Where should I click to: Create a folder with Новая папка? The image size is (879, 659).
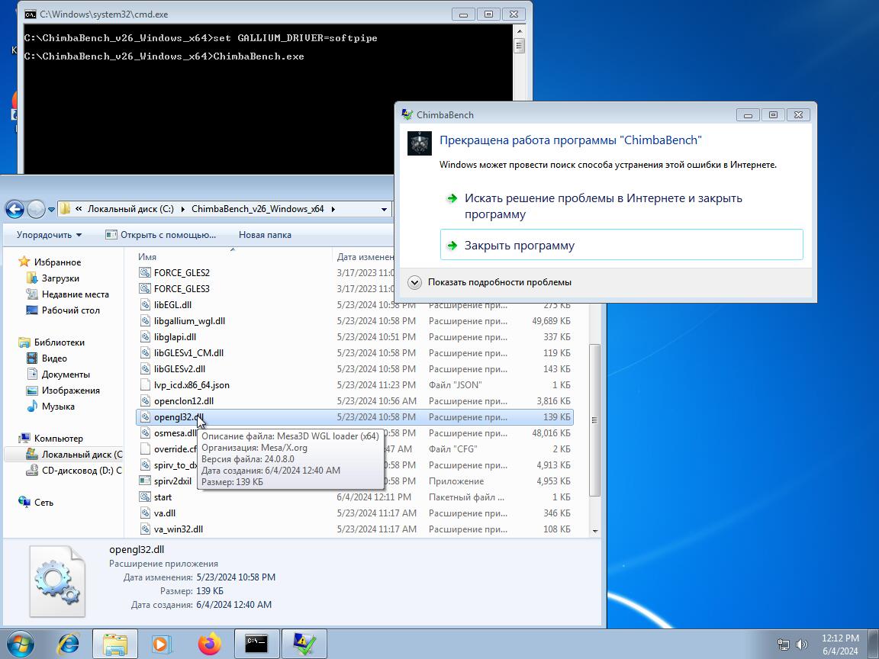pyautogui.click(x=265, y=235)
